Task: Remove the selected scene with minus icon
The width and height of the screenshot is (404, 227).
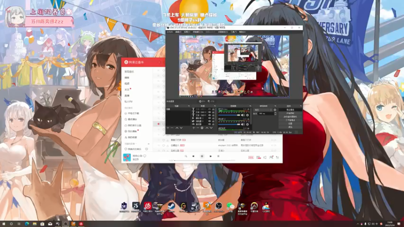Action: [172, 128]
